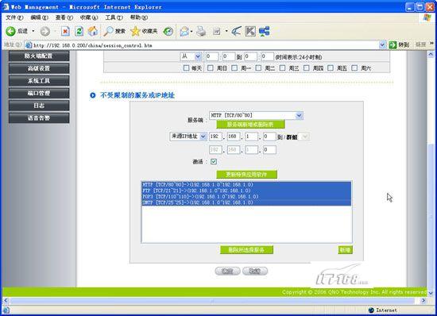
Task: Uncheck the 激活 (activate) checkbox
Action: click(214, 161)
